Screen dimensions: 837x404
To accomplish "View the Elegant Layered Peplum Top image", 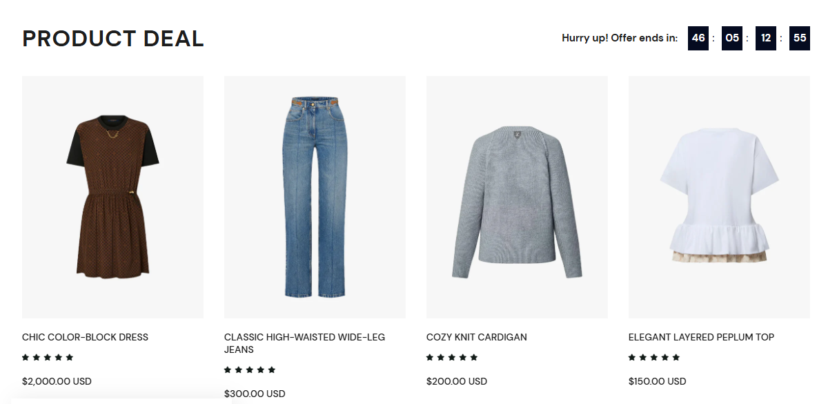I will point(719,197).
